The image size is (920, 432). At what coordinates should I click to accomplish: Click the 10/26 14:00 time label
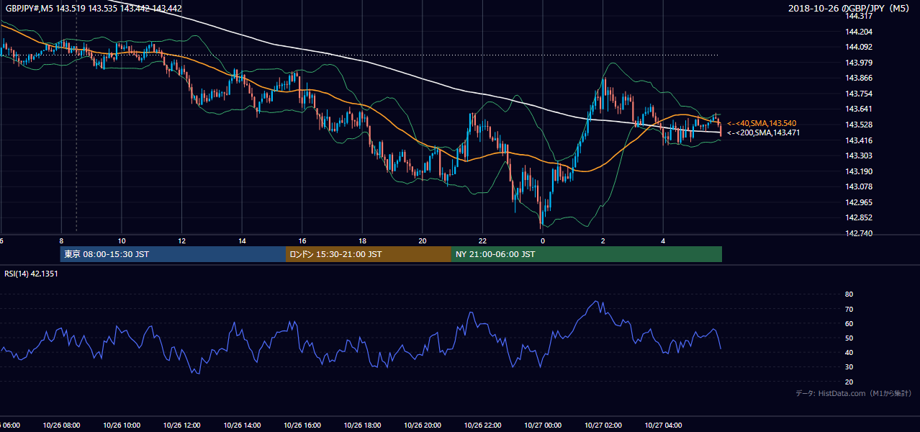[242, 425]
